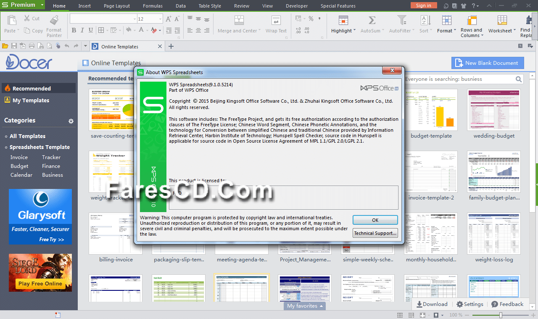Switch to normal grid view in status bar

(x=400, y=315)
